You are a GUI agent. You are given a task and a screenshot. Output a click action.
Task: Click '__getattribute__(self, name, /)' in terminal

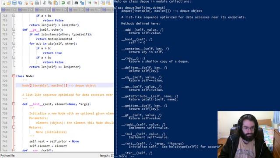click(x=150, y=96)
